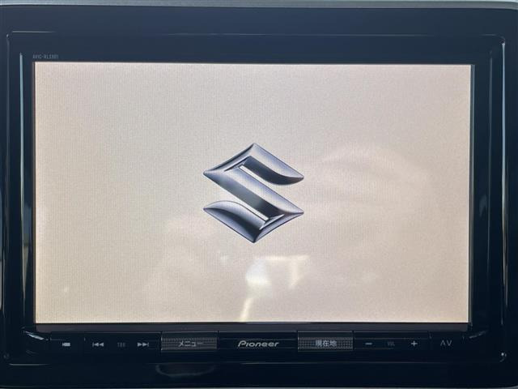The width and height of the screenshot is (518, 389).
Task: Tap the VOL label between volume buttons
Action: [x=390, y=344]
